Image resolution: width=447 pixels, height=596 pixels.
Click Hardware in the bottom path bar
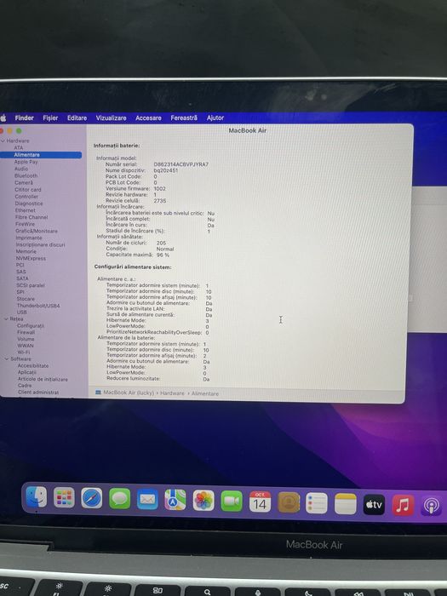tap(172, 393)
